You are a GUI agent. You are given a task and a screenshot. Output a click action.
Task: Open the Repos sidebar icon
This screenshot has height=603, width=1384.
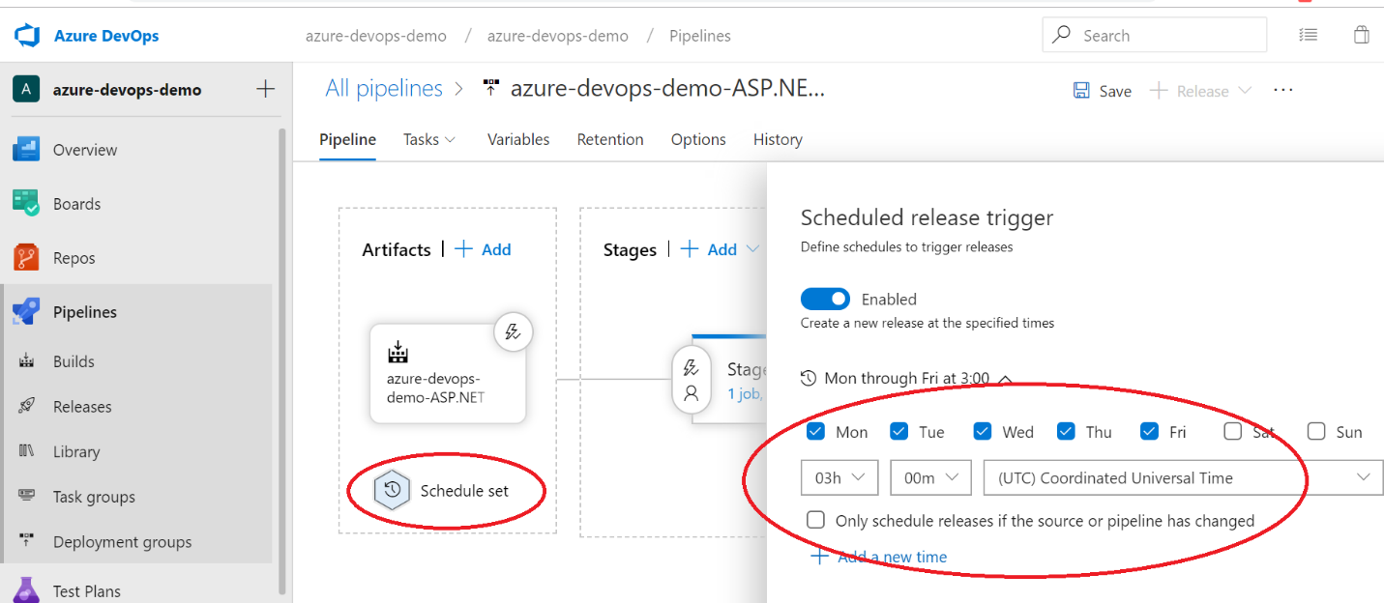click(x=26, y=258)
